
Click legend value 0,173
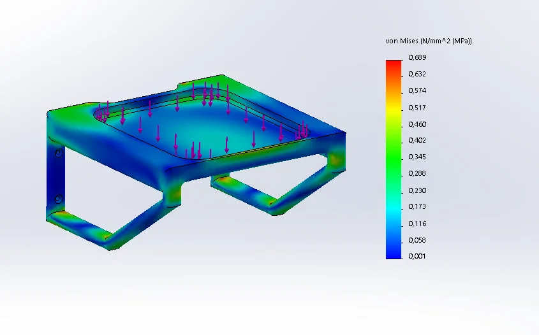coord(417,206)
